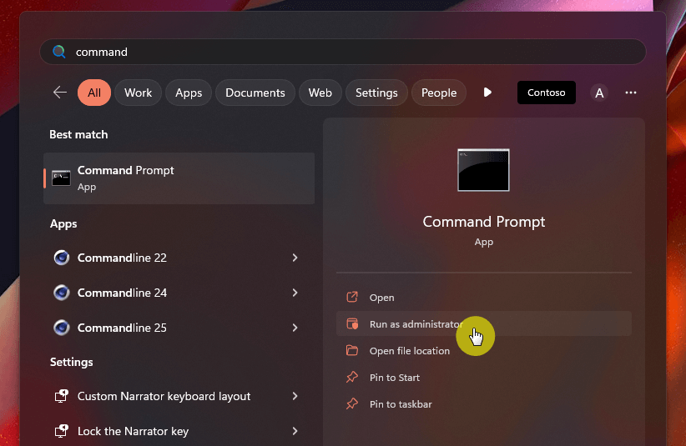686x446 pixels.
Task: Expand Lock the Narrator key chevron
Action: pyautogui.click(x=295, y=431)
